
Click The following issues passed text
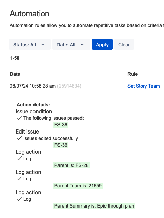53,118
